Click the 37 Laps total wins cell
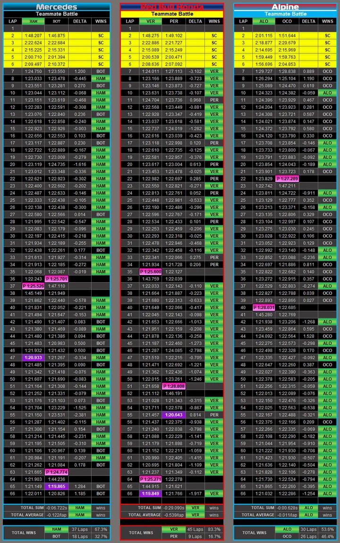 pyautogui.click(x=80, y=529)
